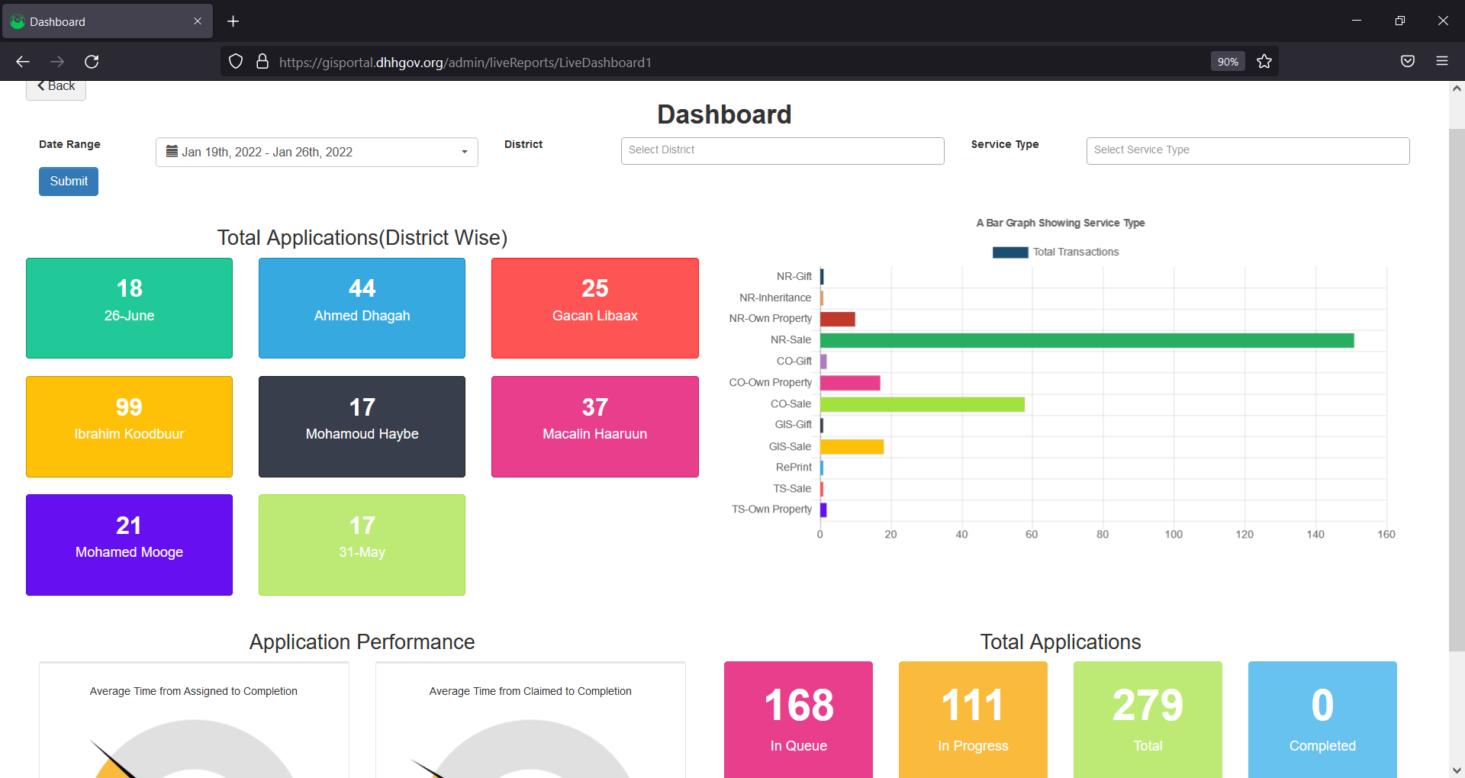Click the green NR-Sale bar
The height and width of the screenshot is (778, 1465).
[x=1087, y=340]
